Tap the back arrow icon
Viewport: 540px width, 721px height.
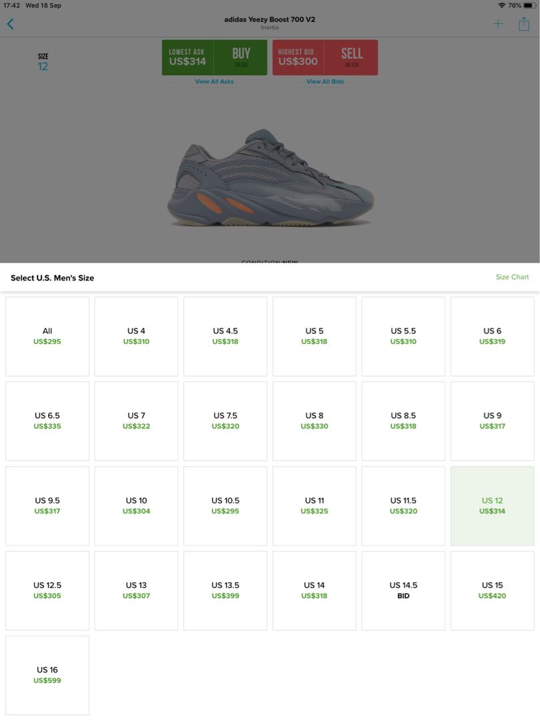11,24
